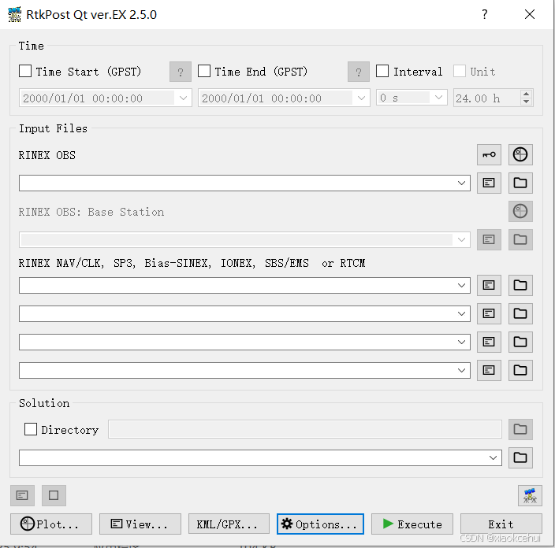
Task: Expand the Time End date dropdown
Action: pyautogui.click(x=361, y=98)
